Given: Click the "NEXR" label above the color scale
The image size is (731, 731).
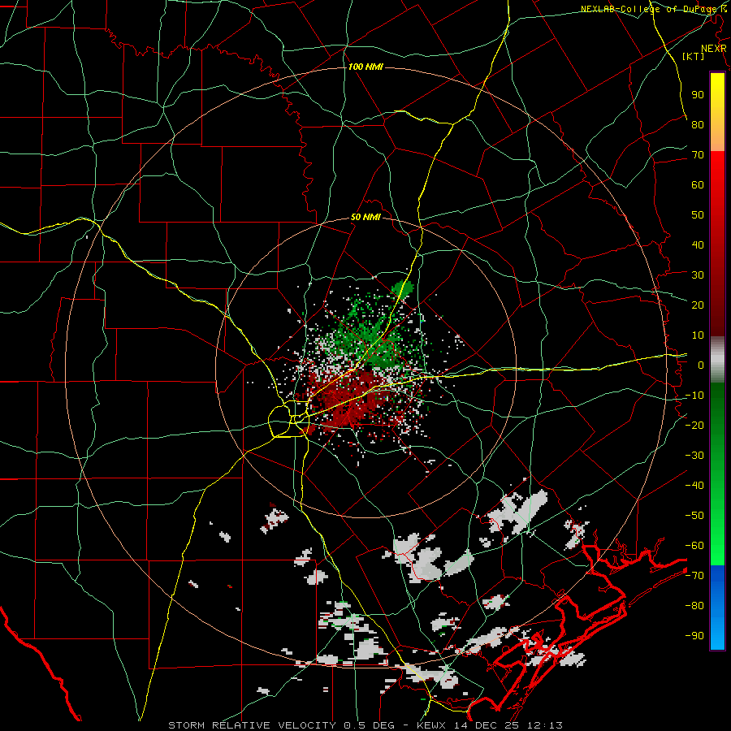Looking at the screenshot, I should click(714, 49).
